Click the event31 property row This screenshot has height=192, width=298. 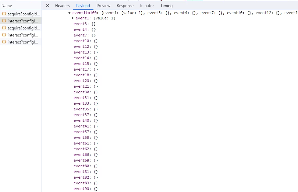[x=86, y=98]
